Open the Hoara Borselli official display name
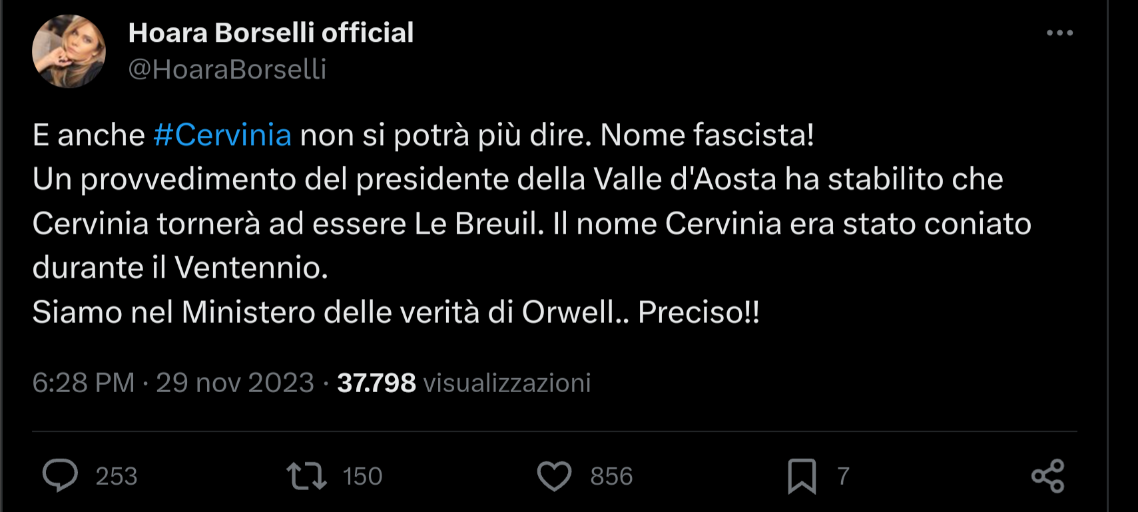This screenshot has height=512, width=1138. pyautogui.click(x=270, y=33)
